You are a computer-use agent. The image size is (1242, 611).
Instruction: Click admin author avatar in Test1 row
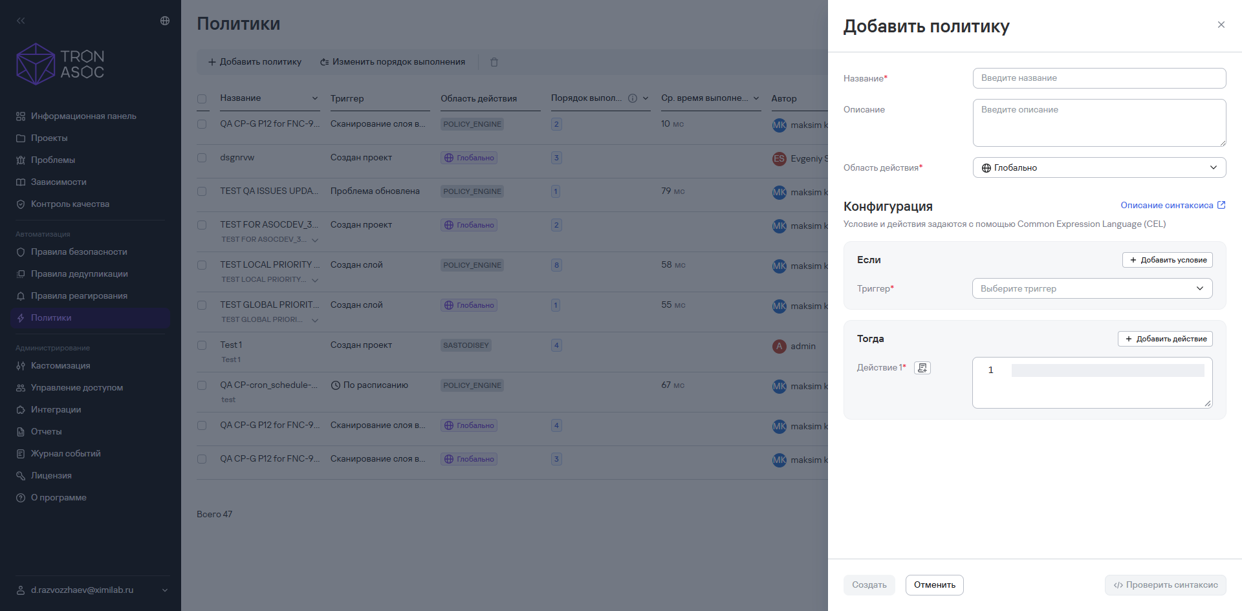click(x=779, y=347)
